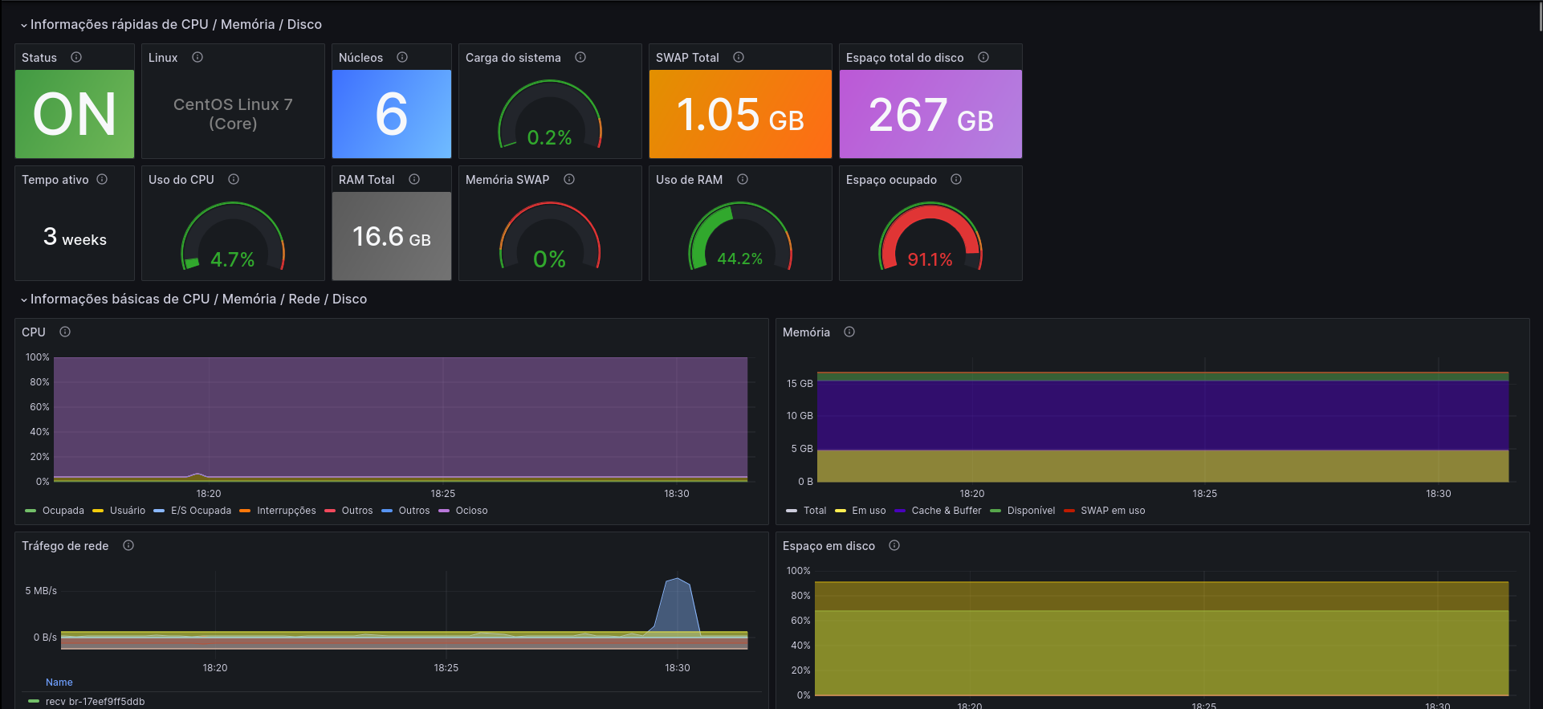This screenshot has height=709, width=1543.
Task: Click info icon on Tráfego de rede panel
Action: (128, 545)
